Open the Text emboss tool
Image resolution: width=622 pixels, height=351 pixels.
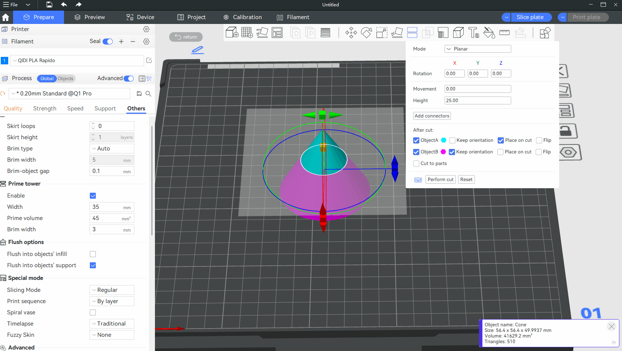click(473, 33)
